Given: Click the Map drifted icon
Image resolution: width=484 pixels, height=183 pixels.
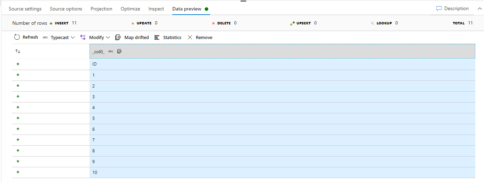Looking at the screenshot, I should pos(118,37).
